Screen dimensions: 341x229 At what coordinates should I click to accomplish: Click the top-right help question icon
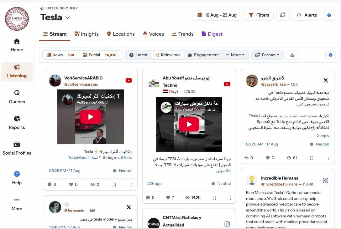[x=329, y=15]
